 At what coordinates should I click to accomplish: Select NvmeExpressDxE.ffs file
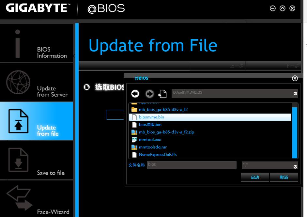coord(210,155)
